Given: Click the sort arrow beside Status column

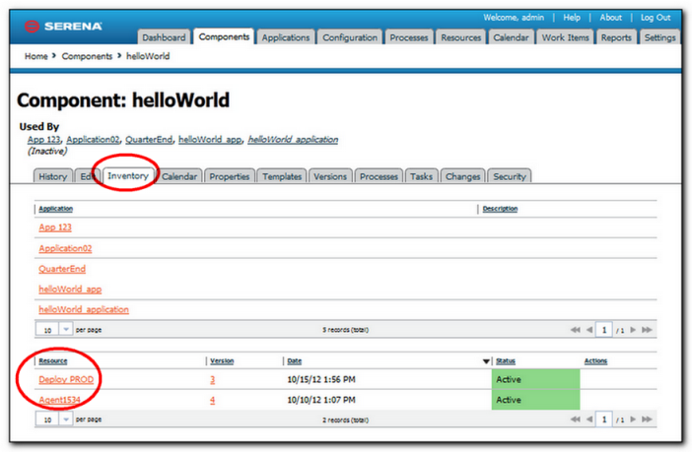Looking at the screenshot, I should (x=486, y=361).
